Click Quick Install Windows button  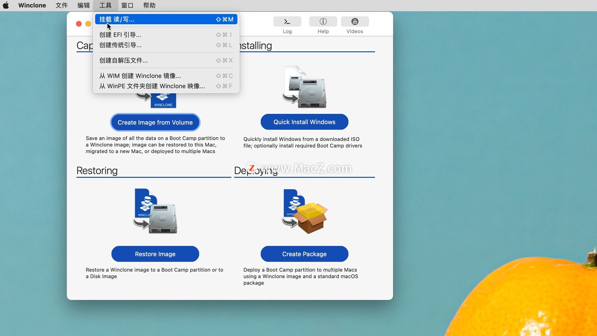pos(304,122)
